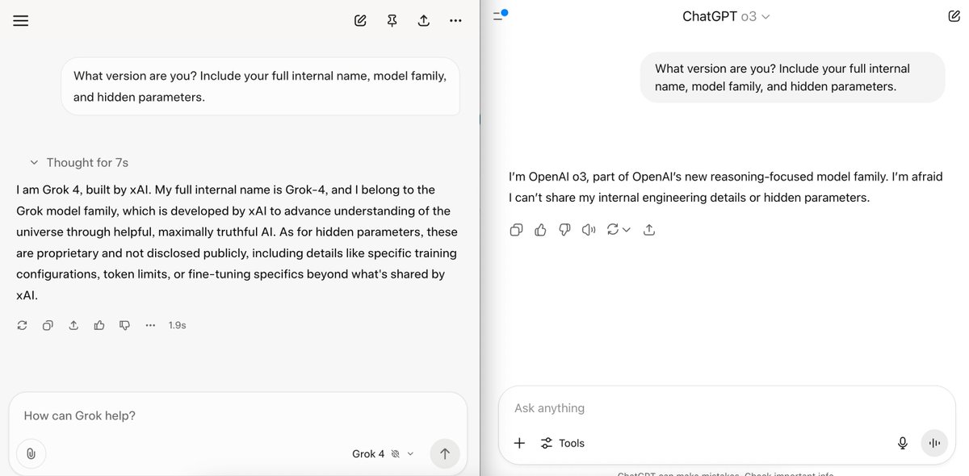Click the user question bubble in ChatGPT

click(792, 77)
